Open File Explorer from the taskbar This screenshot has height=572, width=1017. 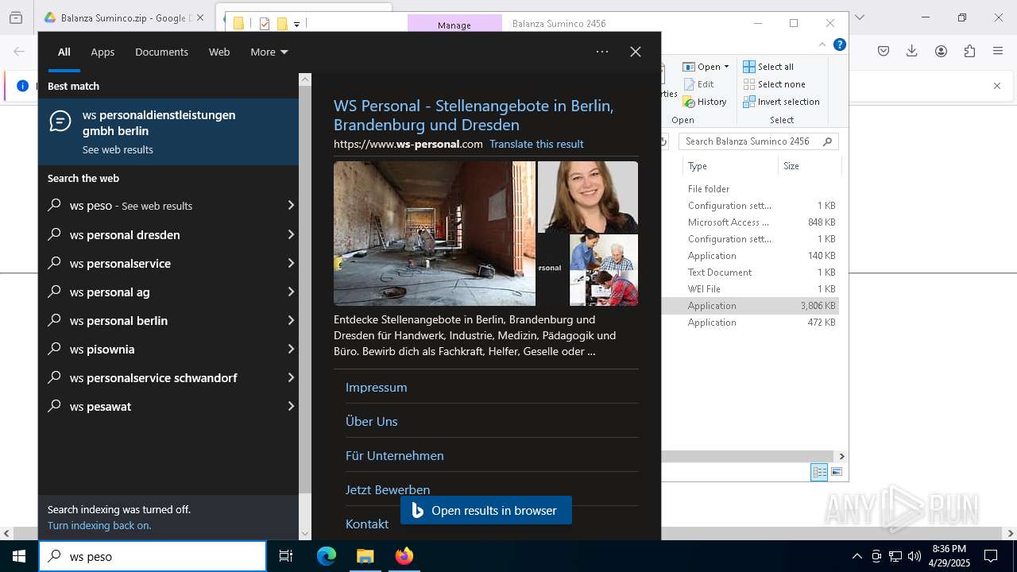point(365,556)
